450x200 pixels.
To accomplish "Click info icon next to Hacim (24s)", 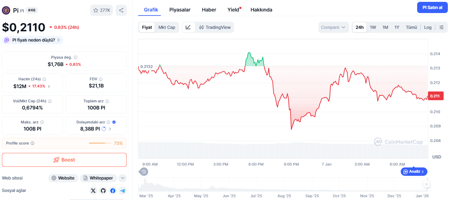I will (44, 79).
